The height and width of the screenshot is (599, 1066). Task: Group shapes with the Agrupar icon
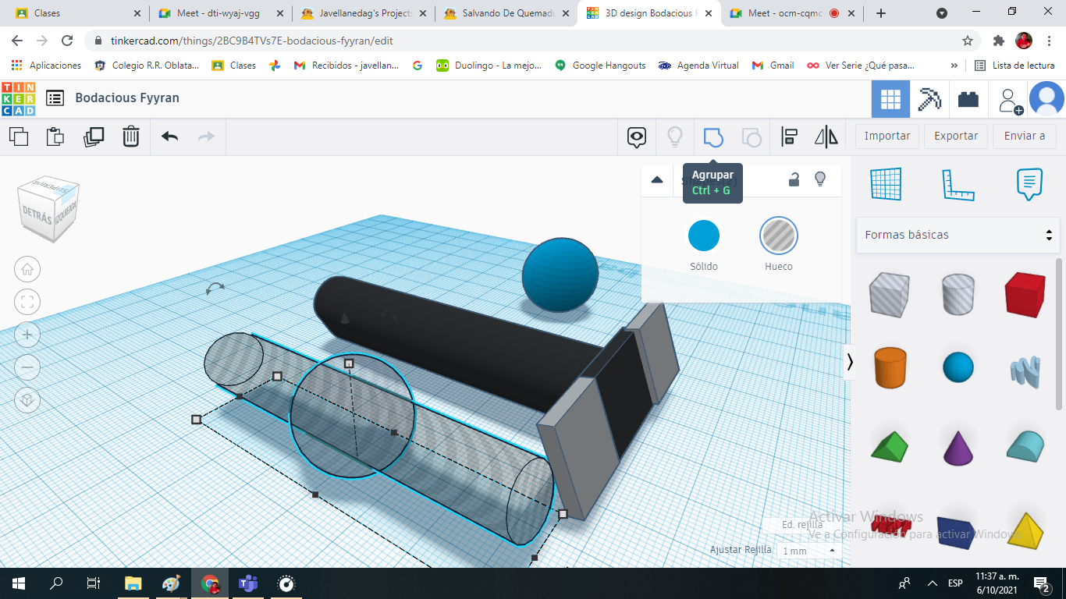[713, 137]
